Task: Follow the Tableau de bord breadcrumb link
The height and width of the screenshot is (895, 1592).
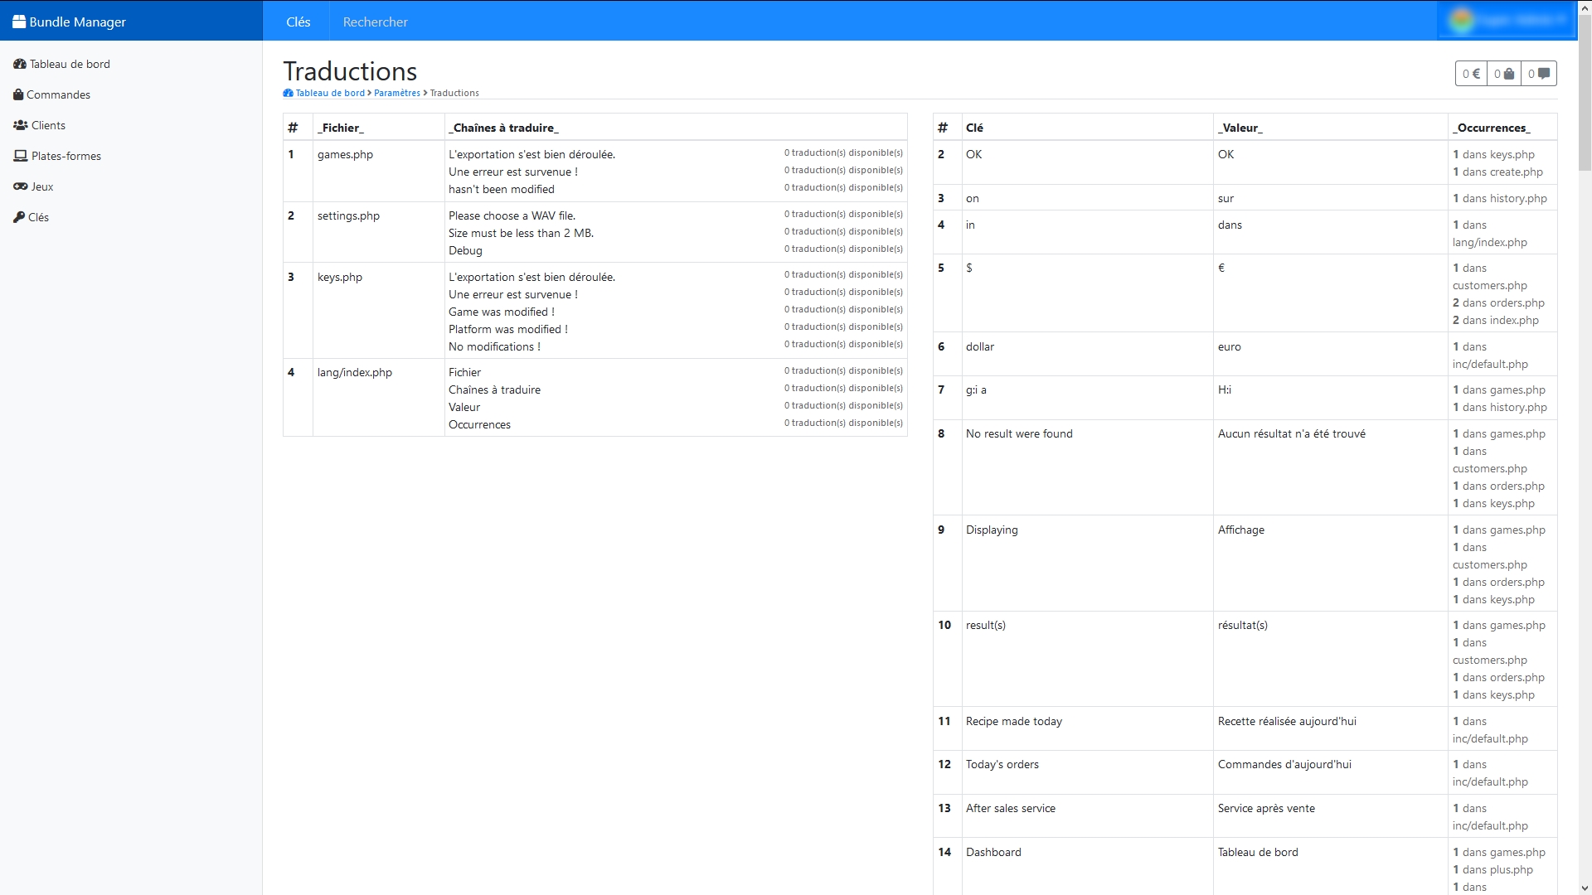Action: click(x=324, y=93)
